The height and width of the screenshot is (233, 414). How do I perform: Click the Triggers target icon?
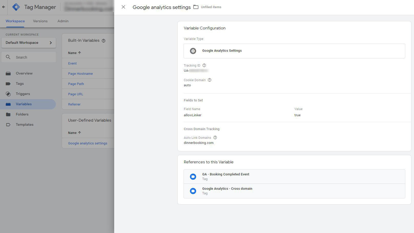pos(8,94)
